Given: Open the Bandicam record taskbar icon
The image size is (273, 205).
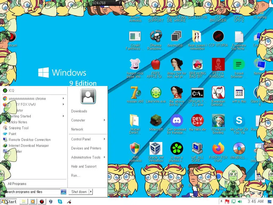Looking at the screenshot, I should 42,202.
